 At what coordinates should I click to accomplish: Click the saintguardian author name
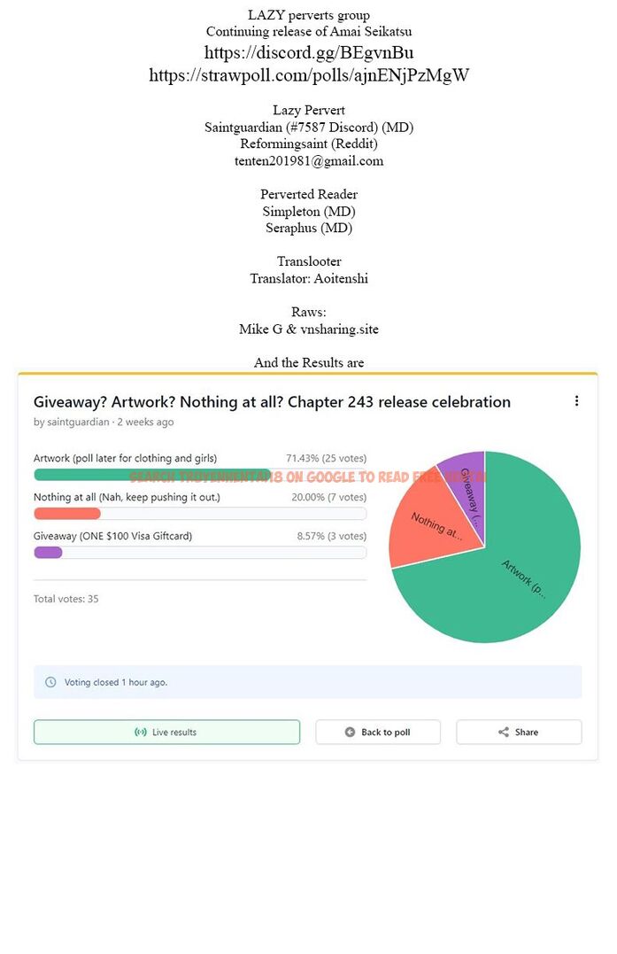point(77,423)
